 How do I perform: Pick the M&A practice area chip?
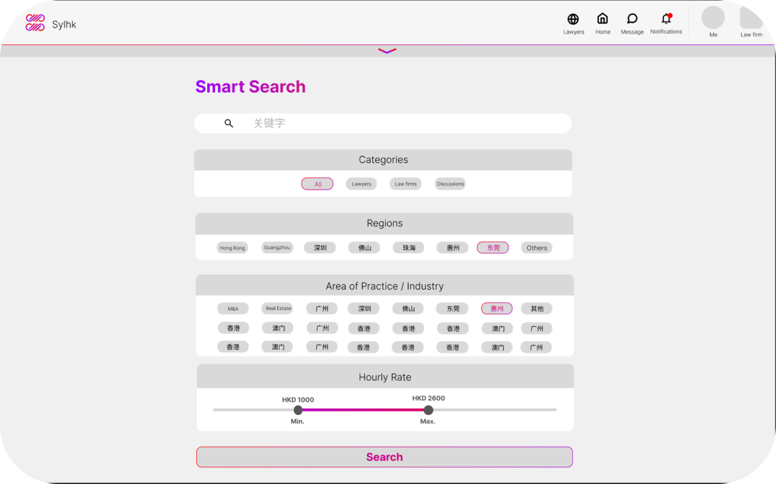pyautogui.click(x=233, y=309)
